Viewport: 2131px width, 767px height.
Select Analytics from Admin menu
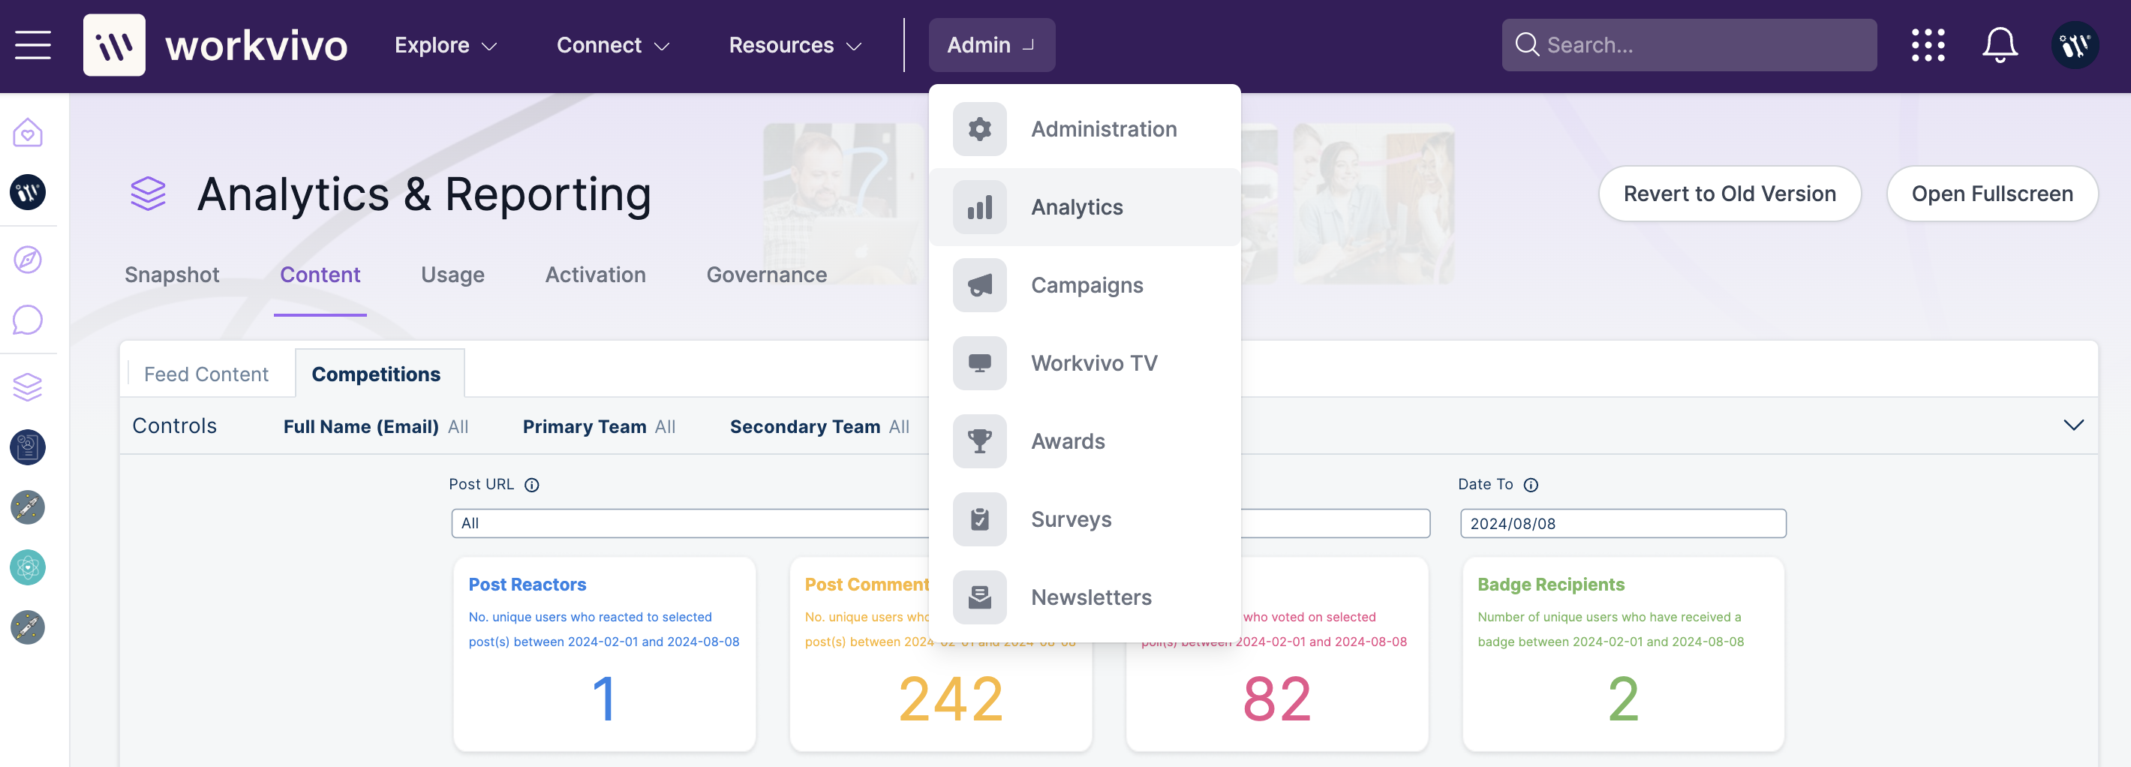point(1084,207)
